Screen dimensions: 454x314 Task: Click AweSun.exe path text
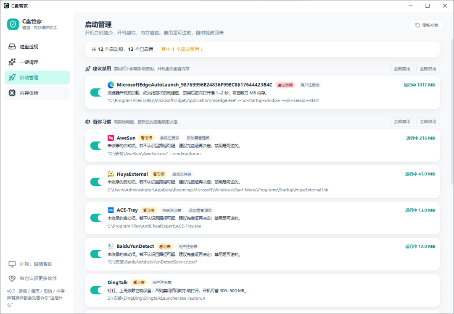pos(154,154)
